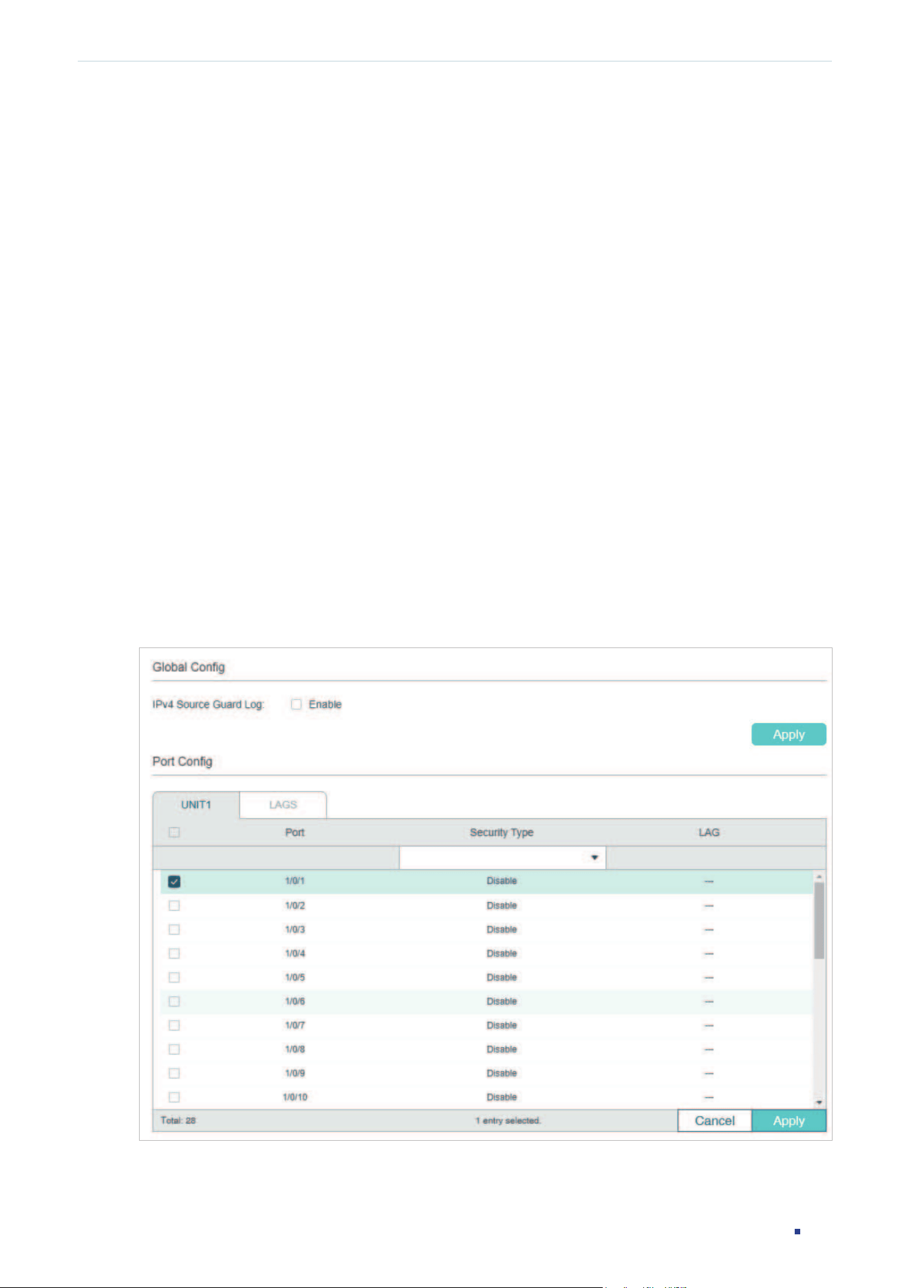
Task: Enable the IPv4 Source Guard Log checkbox
Action: tap(297, 704)
